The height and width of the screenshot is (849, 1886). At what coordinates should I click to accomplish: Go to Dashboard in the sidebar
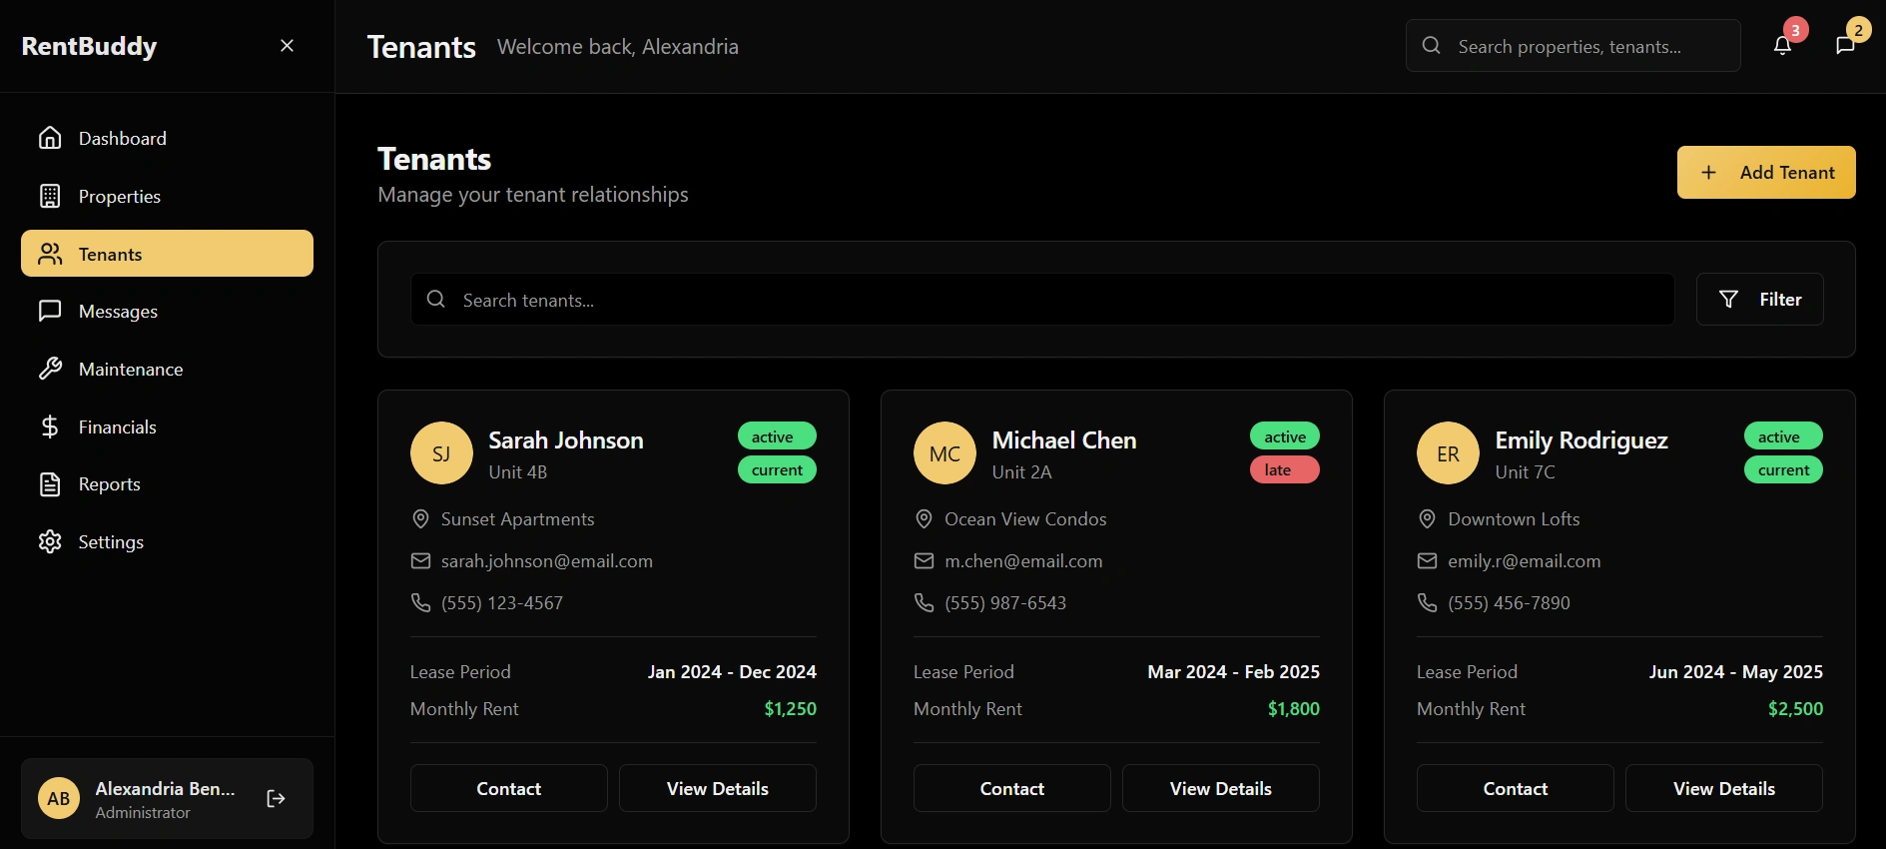point(122,139)
